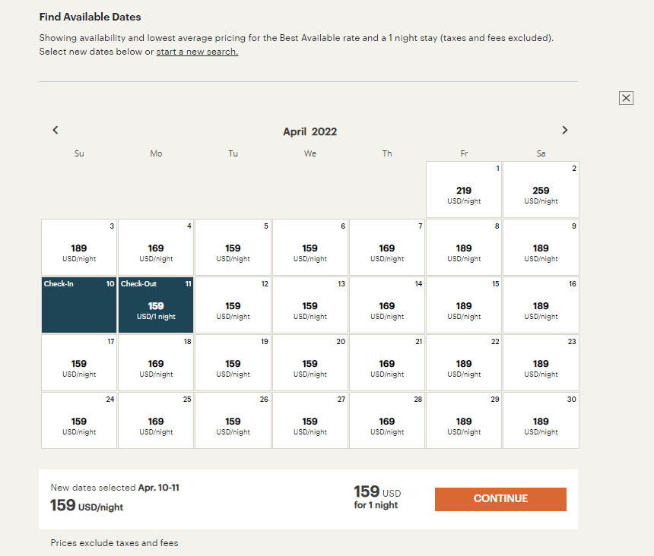
Task: Select April 2 priced at 259 USD
Action: tap(540, 188)
